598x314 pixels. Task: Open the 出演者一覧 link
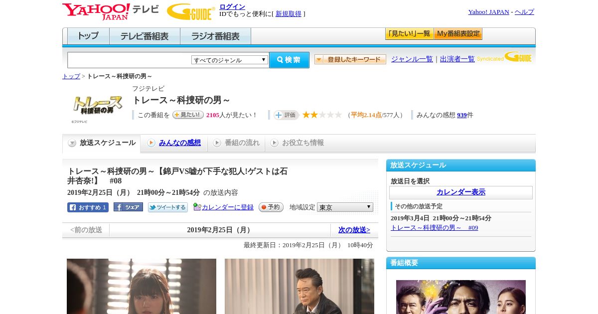click(457, 59)
